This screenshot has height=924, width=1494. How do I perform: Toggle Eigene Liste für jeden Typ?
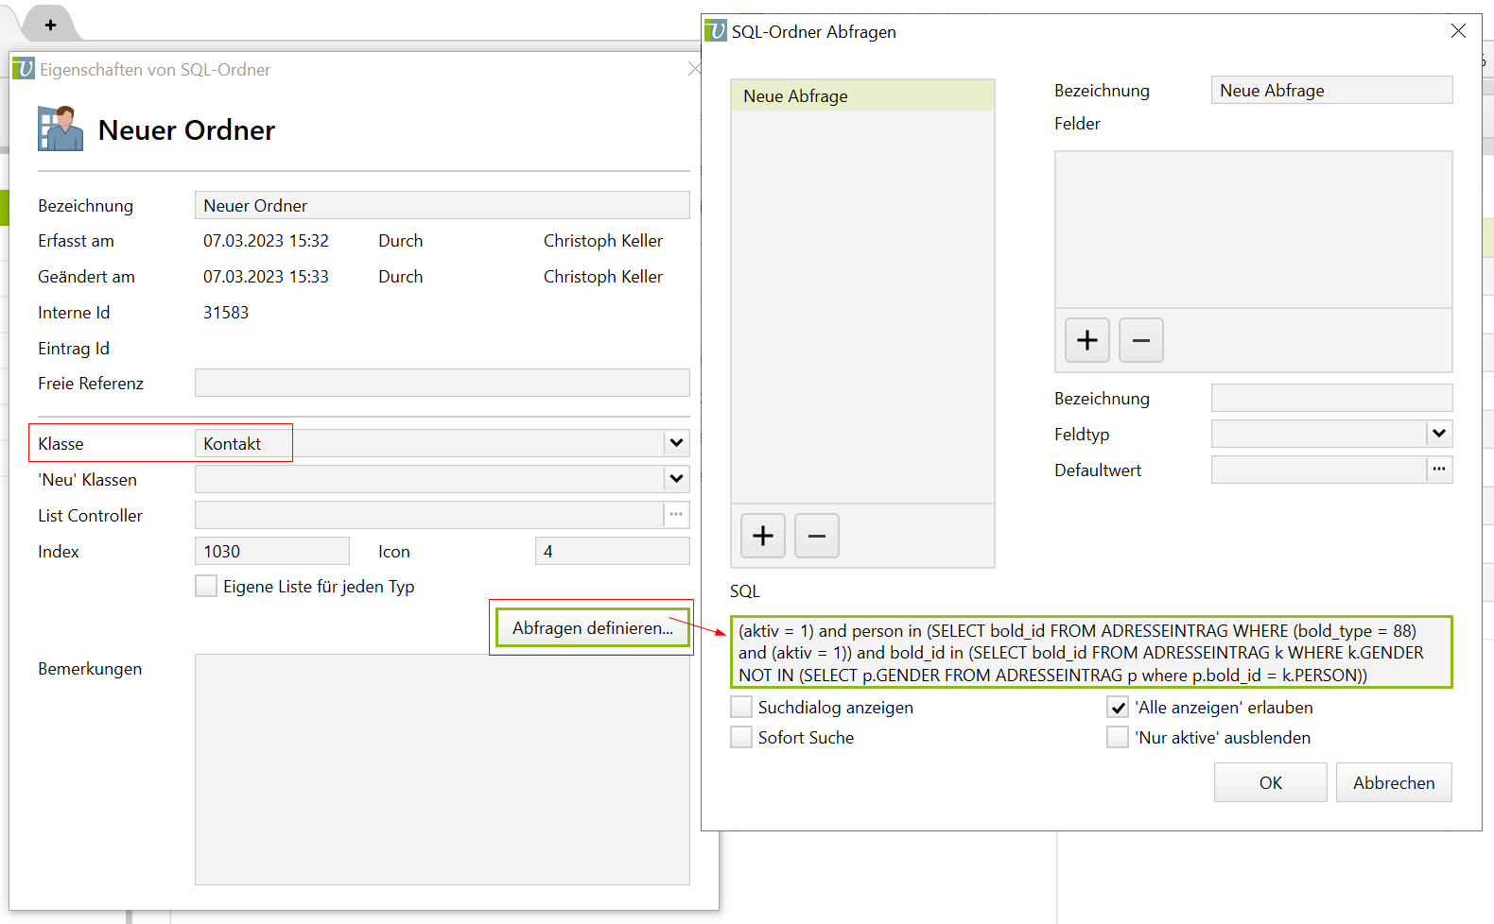pyautogui.click(x=206, y=586)
